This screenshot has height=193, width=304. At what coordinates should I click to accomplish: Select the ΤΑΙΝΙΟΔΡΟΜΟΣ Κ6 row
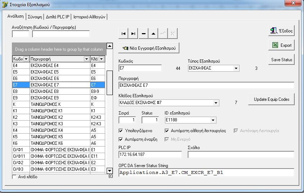pyautogui.click(x=59, y=143)
